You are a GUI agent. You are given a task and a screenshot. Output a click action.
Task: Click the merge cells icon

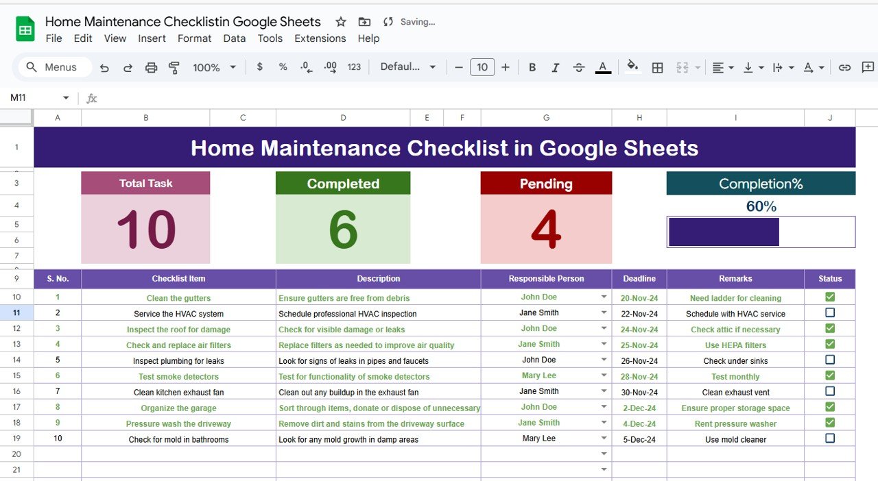[x=683, y=67]
